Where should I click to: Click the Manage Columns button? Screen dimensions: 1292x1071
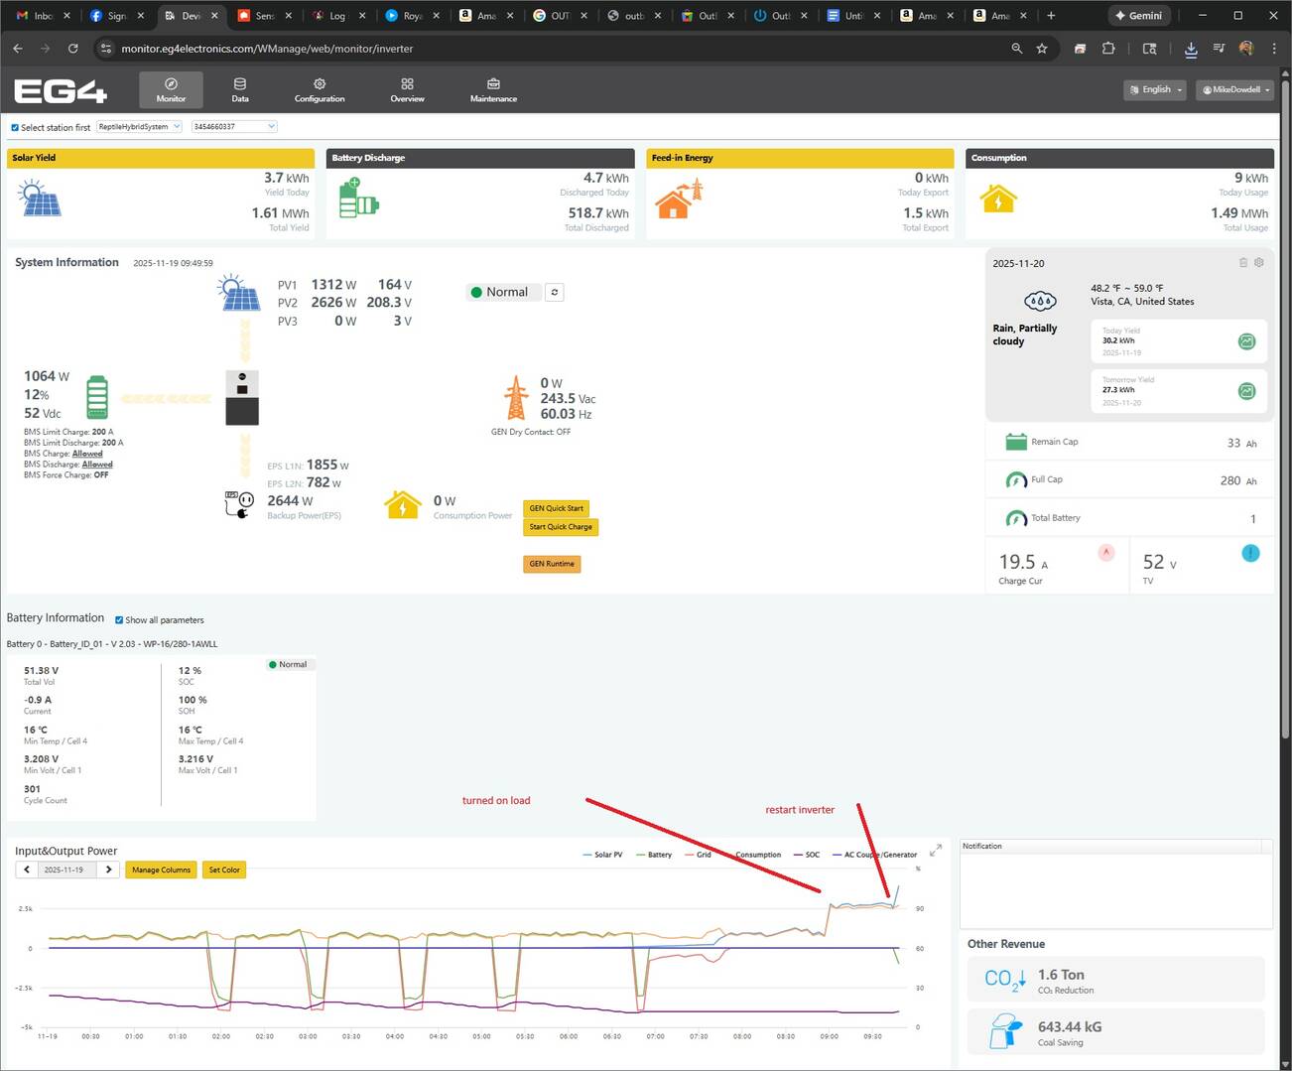tap(161, 870)
